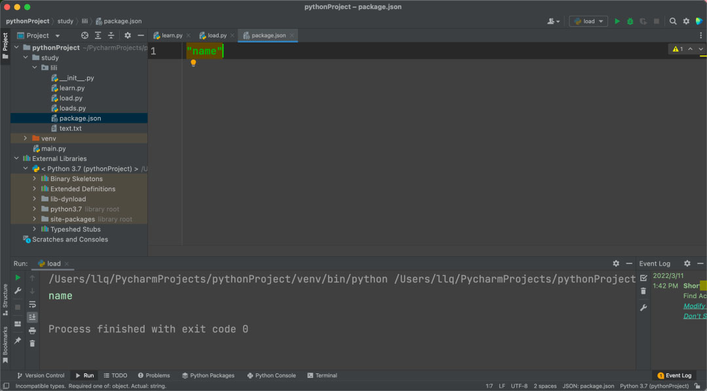
Task: Toggle Event Log button in status bar
Action: tap(674, 375)
